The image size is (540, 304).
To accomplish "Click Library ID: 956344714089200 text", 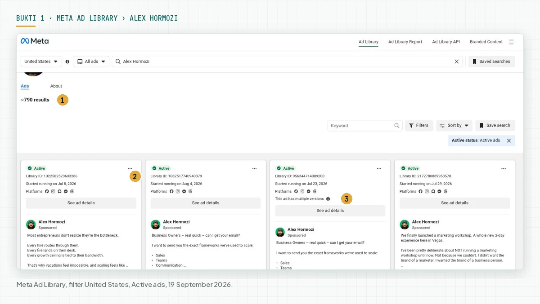I will tap(300, 176).
